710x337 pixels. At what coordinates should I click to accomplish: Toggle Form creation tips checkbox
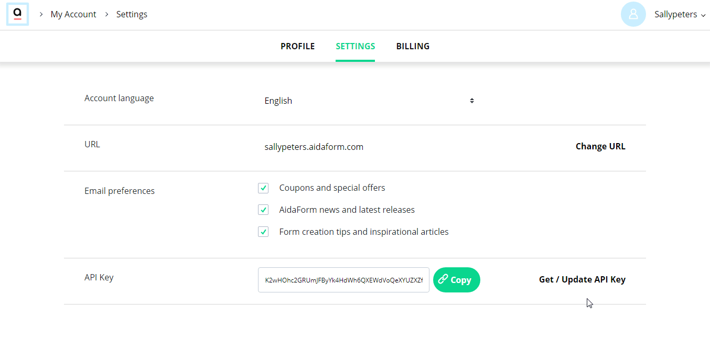263,232
